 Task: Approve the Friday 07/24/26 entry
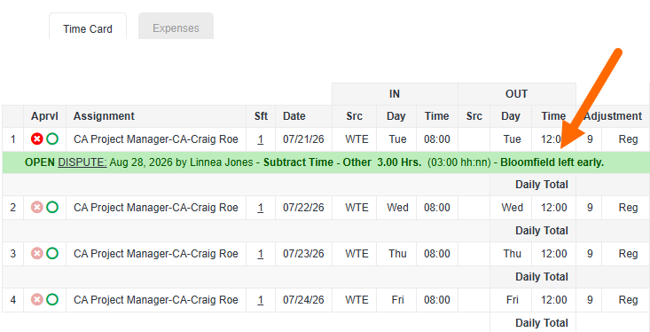point(52,299)
